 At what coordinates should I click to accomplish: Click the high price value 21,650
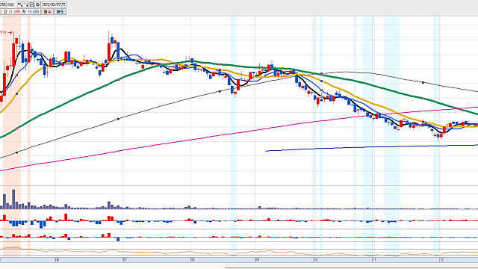coord(14,12)
